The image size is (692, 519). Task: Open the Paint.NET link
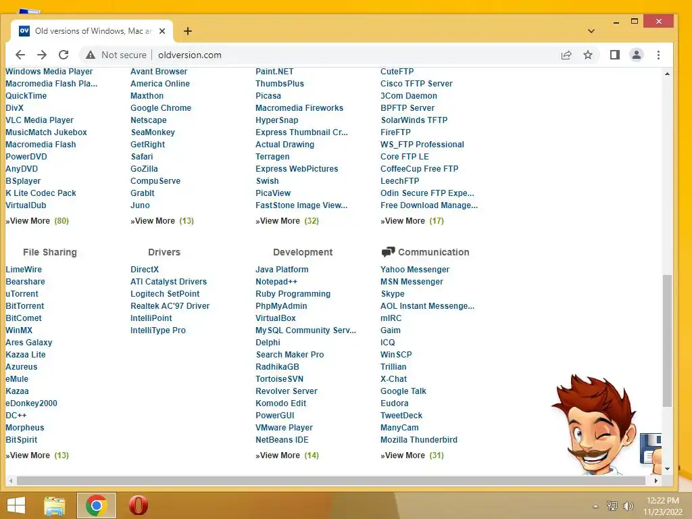click(x=274, y=72)
